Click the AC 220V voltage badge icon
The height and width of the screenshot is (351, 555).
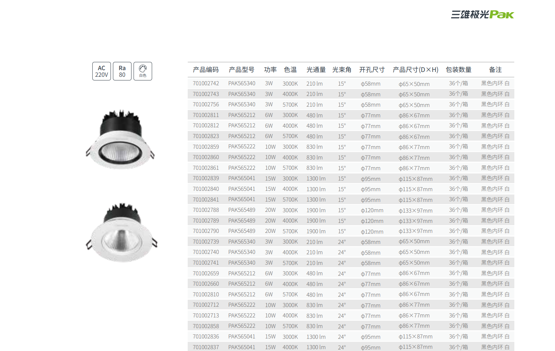[102, 71]
